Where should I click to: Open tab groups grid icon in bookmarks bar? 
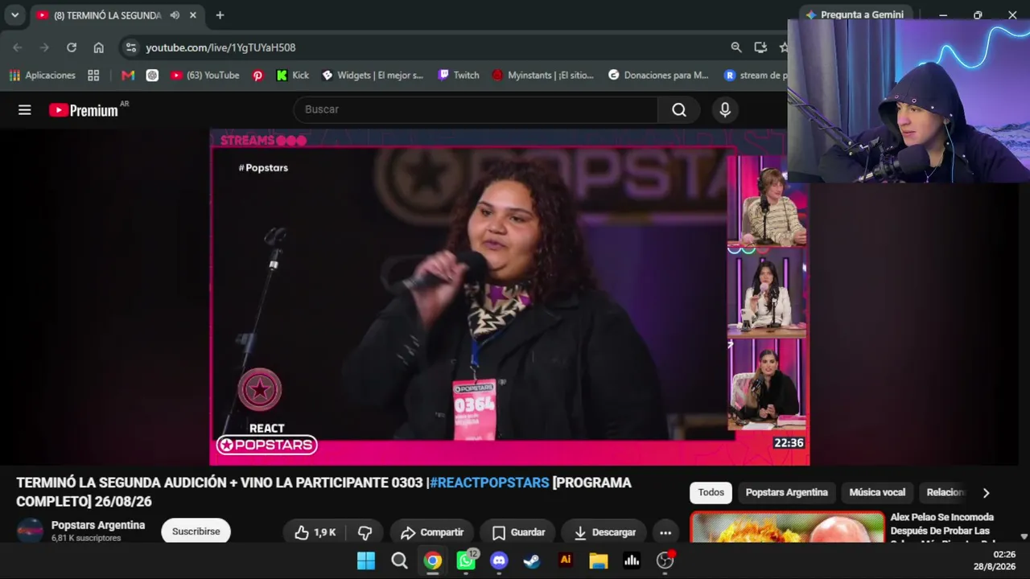[93, 75]
